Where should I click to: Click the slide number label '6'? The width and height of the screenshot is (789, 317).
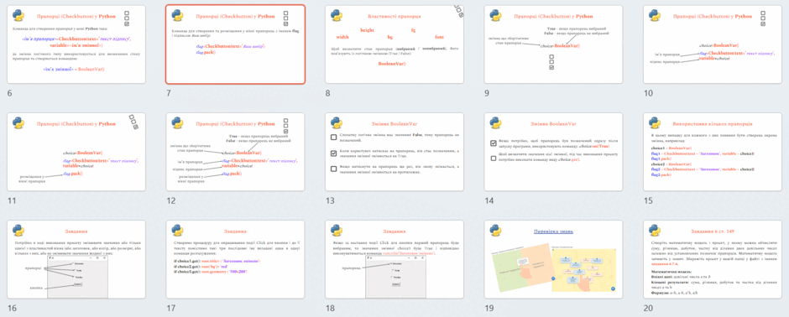[x=10, y=93]
